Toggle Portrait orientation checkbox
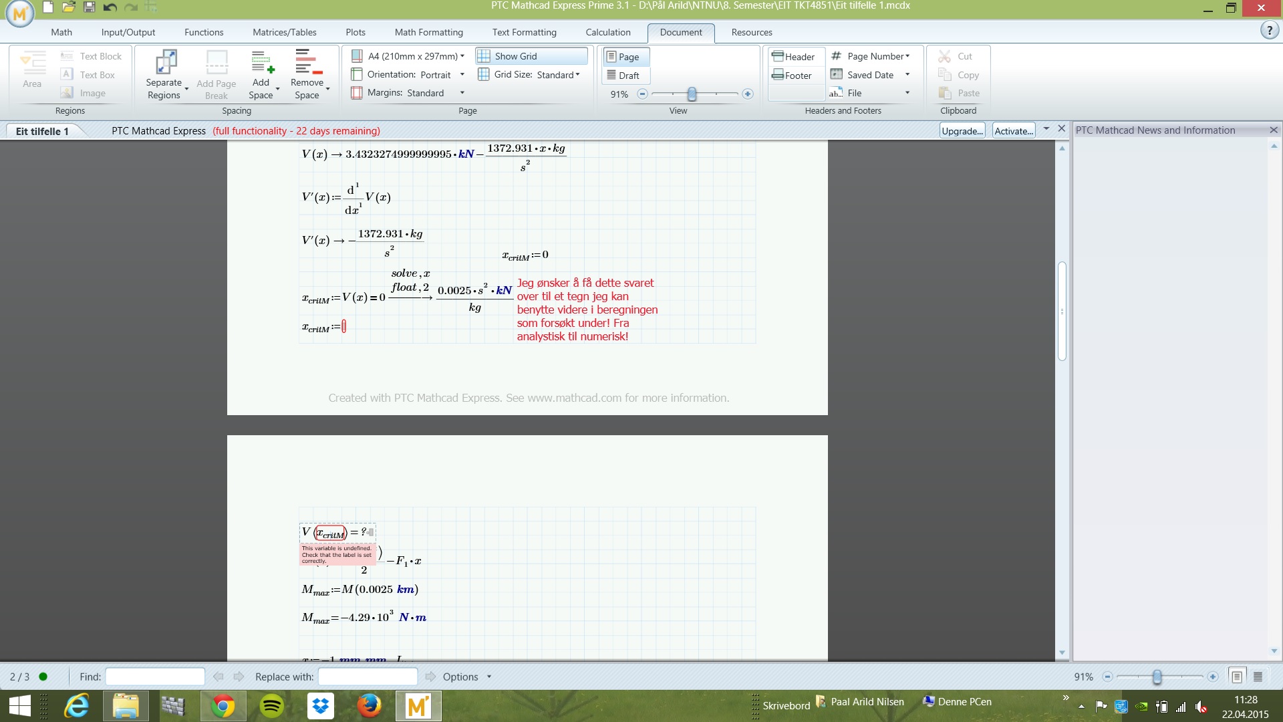 tap(360, 74)
